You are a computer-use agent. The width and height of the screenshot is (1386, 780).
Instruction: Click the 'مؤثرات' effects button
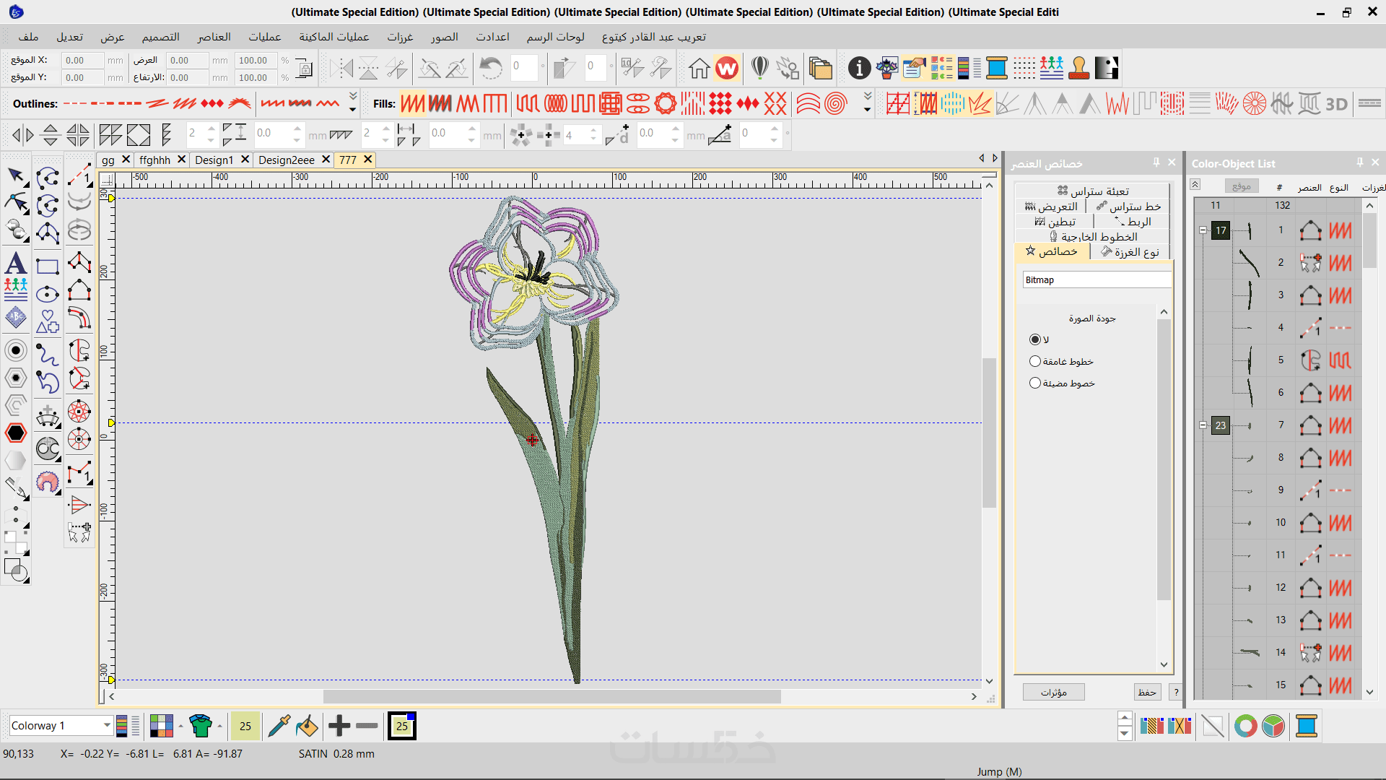click(1053, 692)
